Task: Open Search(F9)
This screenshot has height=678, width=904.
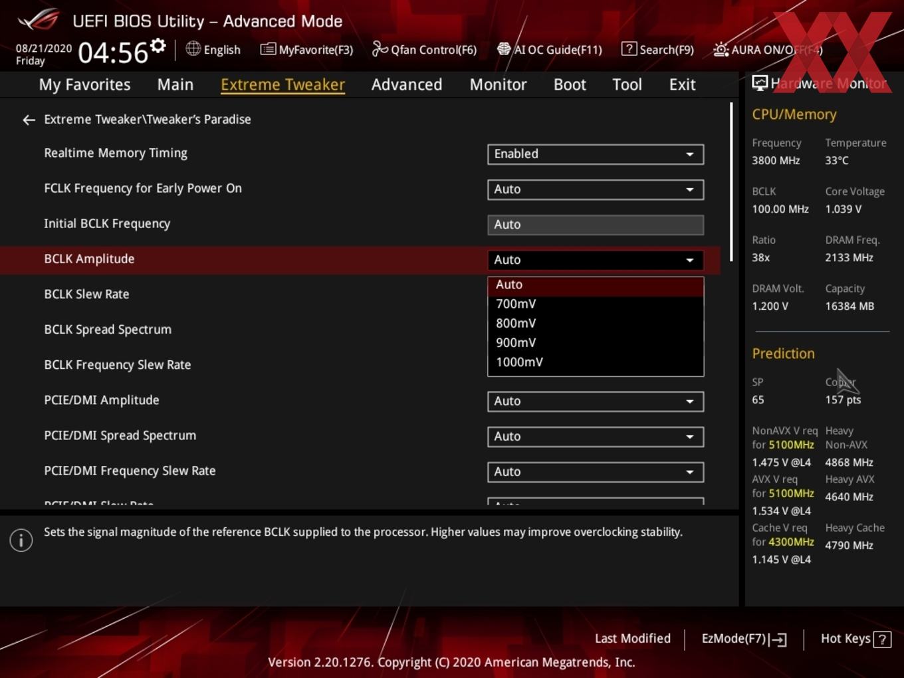Action: pyautogui.click(x=657, y=49)
